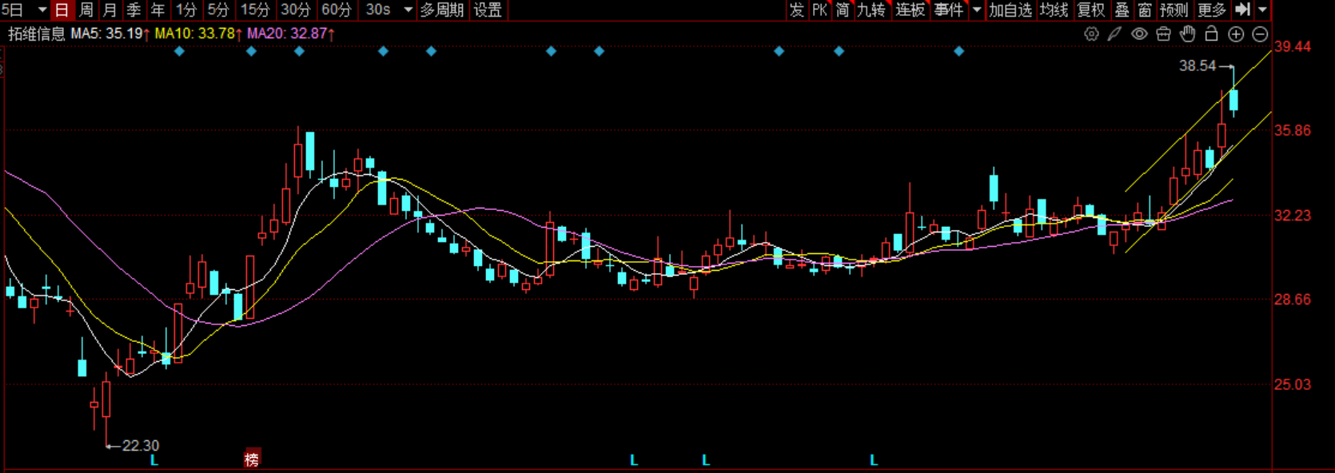
Task: Click the jump-to-end arrow icon
Action: (1242, 10)
